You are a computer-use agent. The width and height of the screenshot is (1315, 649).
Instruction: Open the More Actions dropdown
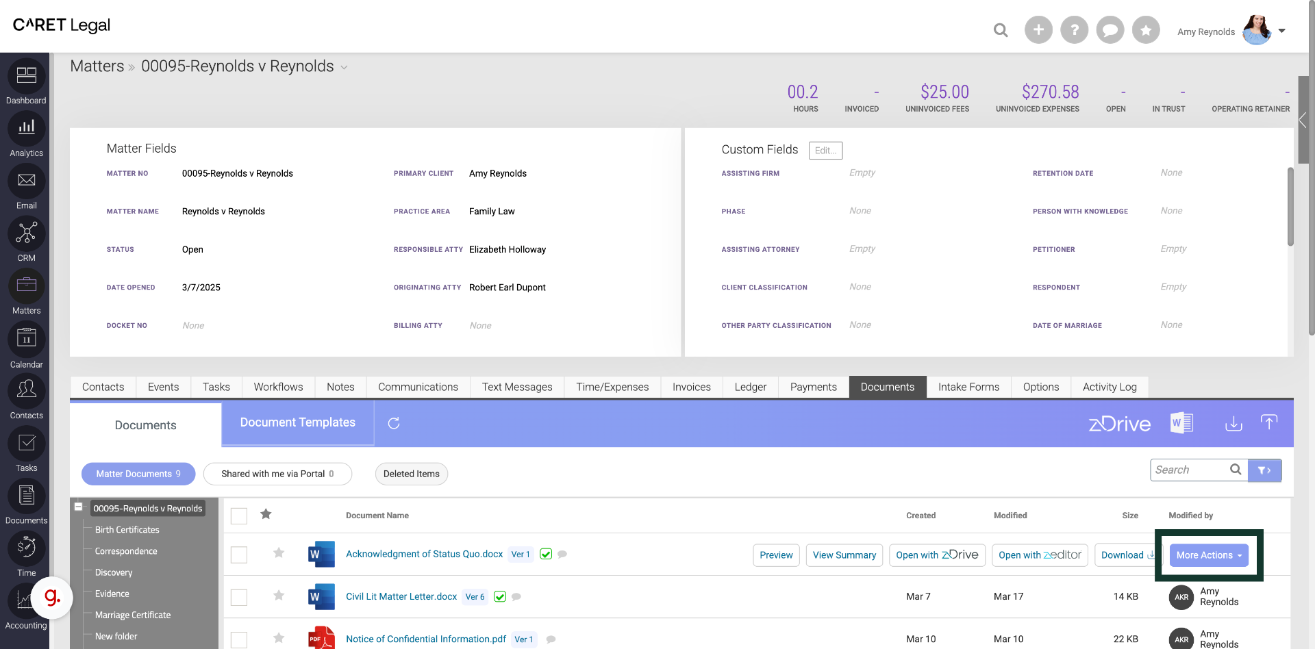pos(1209,555)
